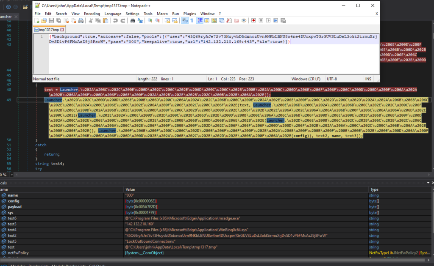Select the tmp1317.tmp document tab
This screenshot has width=434, height=266.
click(49, 30)
